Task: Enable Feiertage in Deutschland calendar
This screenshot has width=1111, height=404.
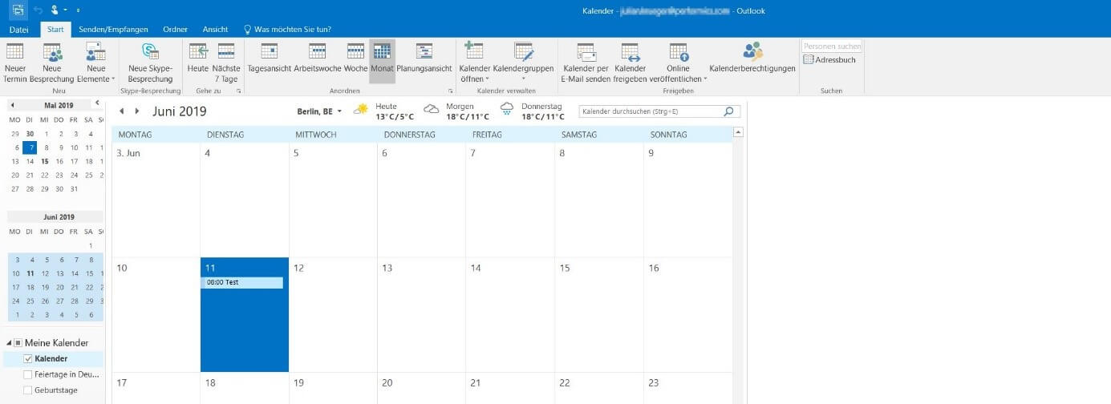Action: 28,374
